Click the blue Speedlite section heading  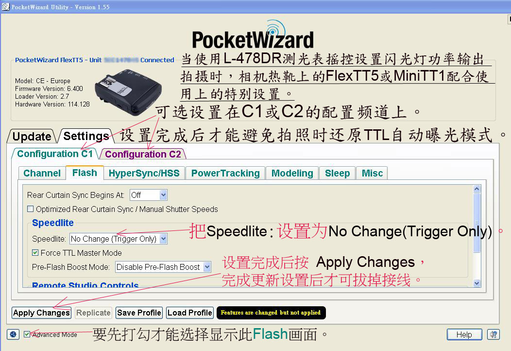53,223
